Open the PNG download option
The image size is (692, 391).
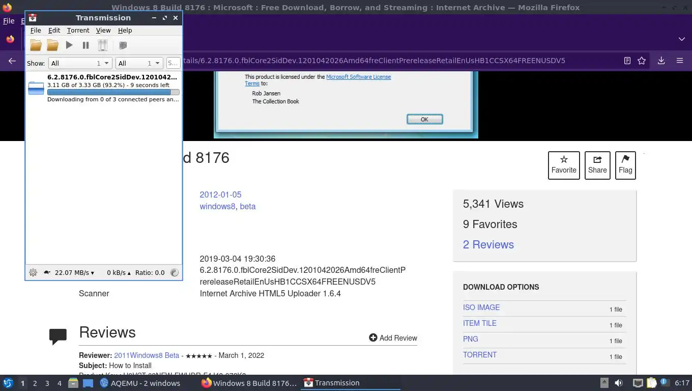(471, 339)
